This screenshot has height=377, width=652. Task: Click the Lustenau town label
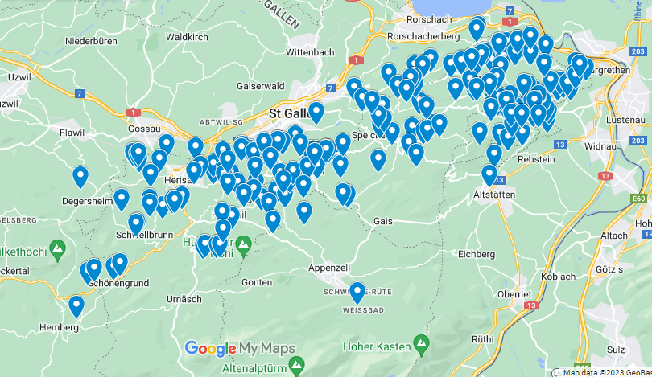pyautogui.click(x=625, y=120)
